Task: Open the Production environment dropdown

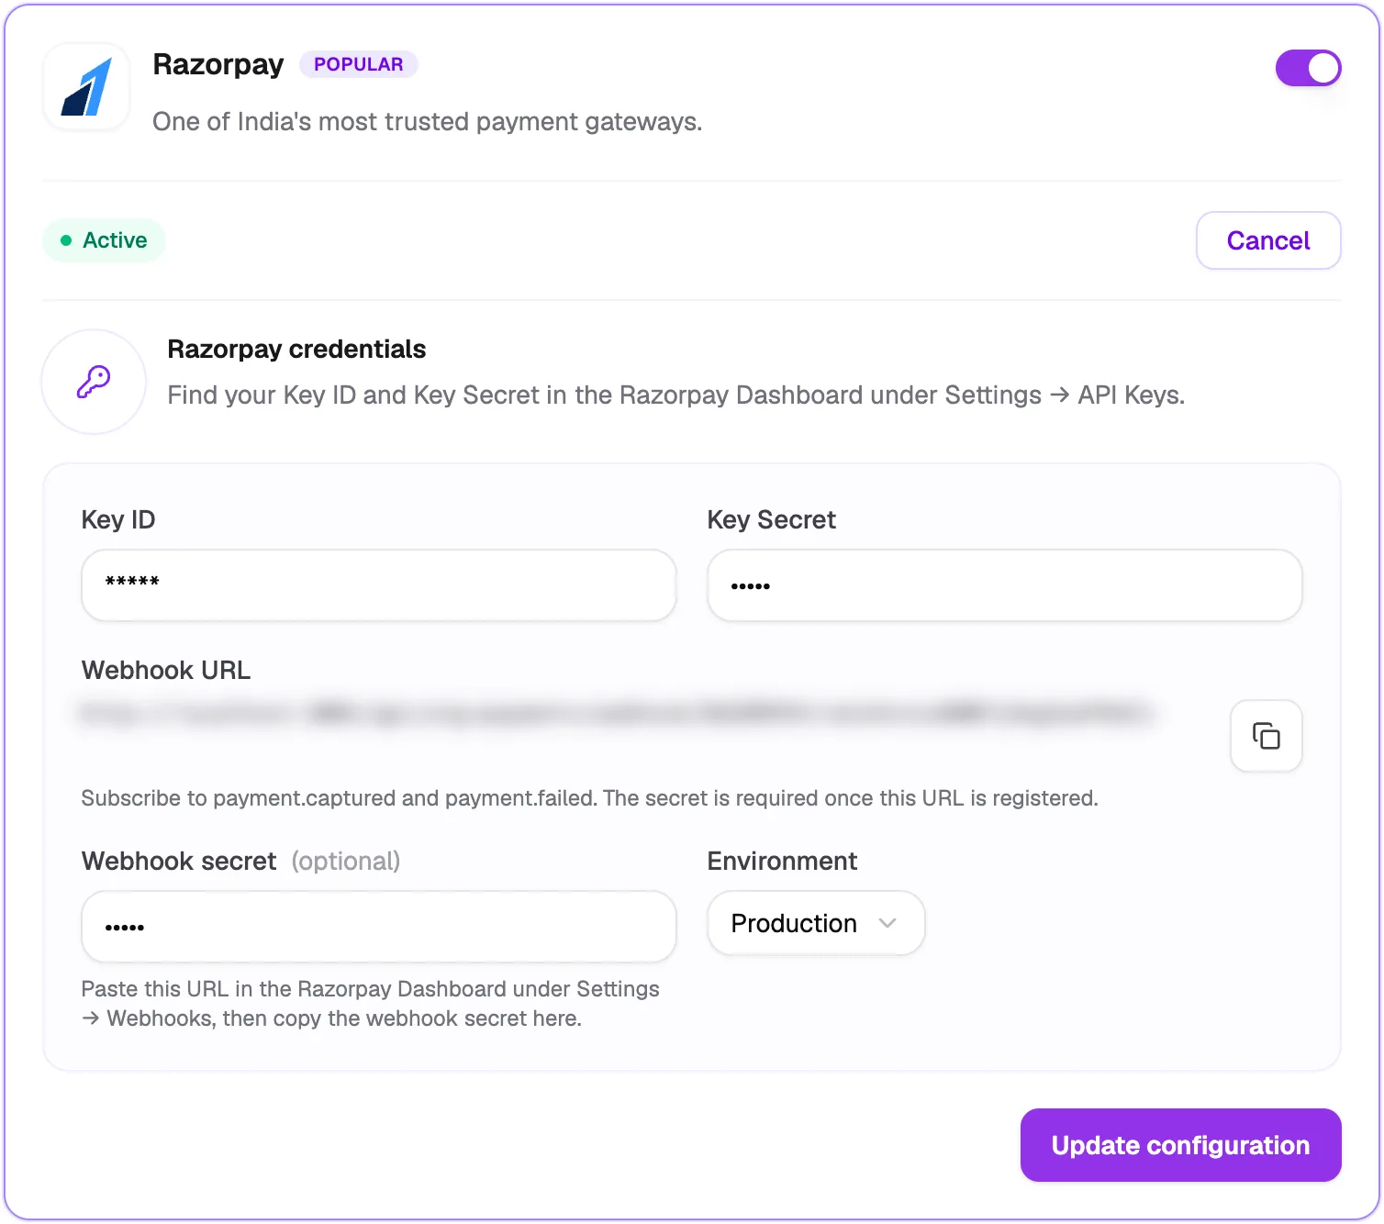Action: [816, 923]
